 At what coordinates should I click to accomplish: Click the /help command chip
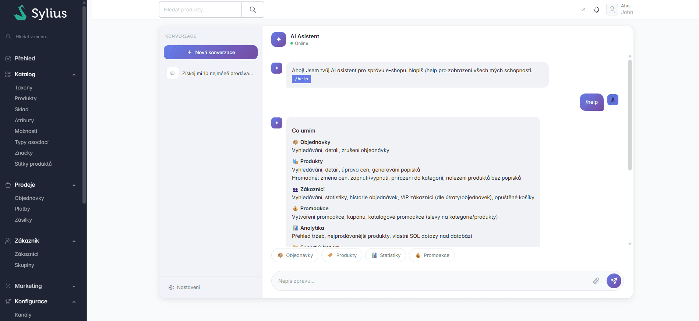301,79
